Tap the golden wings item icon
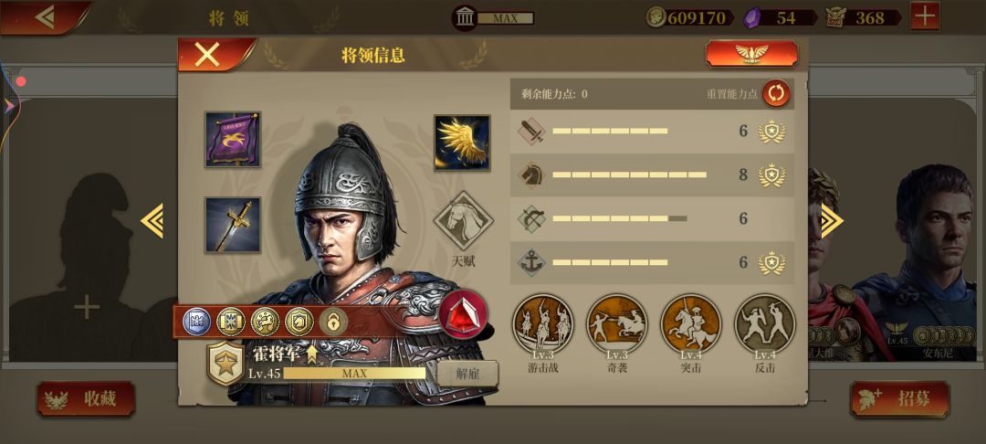 pyautogui.click(x=462, y=143)
